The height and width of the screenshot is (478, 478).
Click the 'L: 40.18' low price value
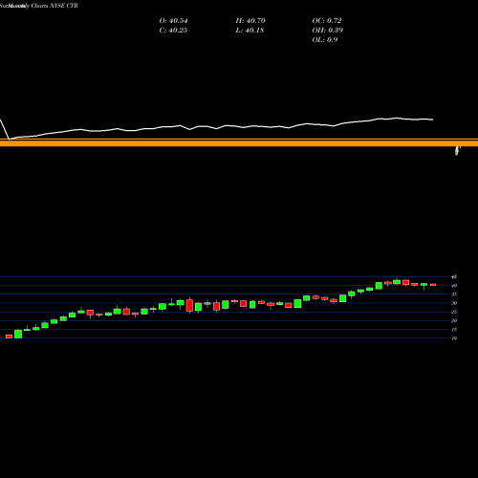coord(250,31)
